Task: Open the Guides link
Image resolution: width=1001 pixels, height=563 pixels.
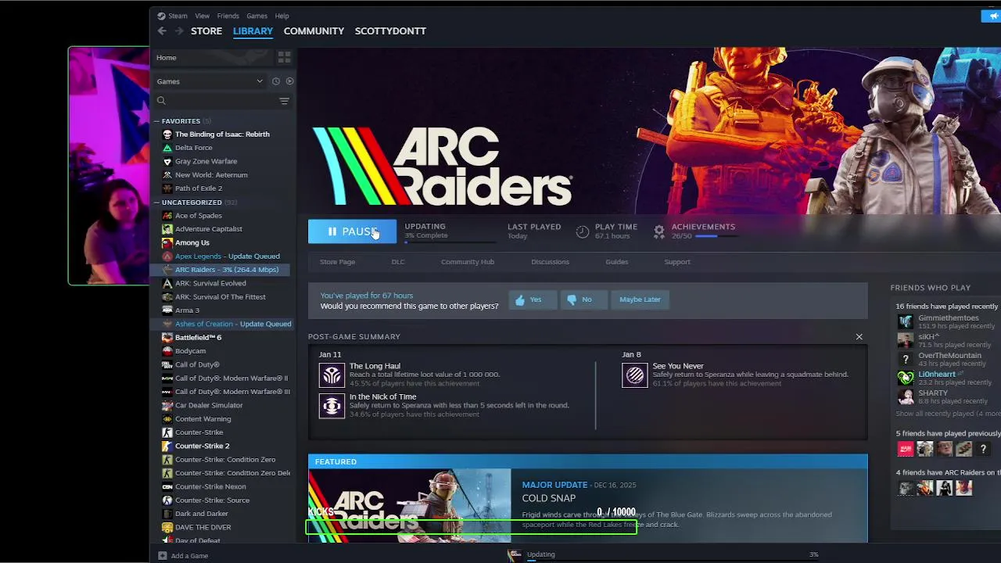Action: coord(616,262)
